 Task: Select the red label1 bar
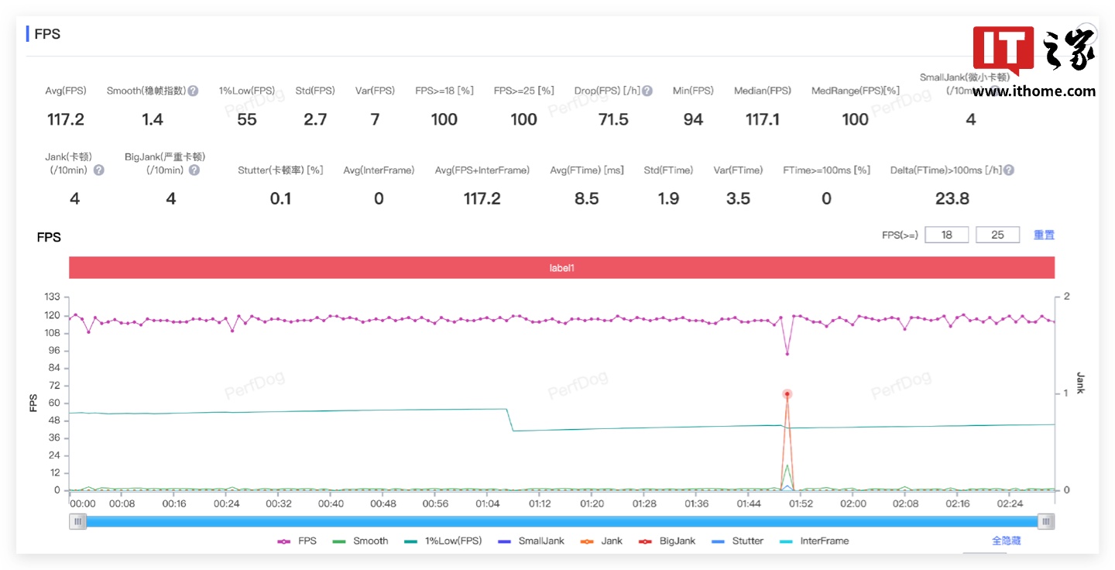561,268
